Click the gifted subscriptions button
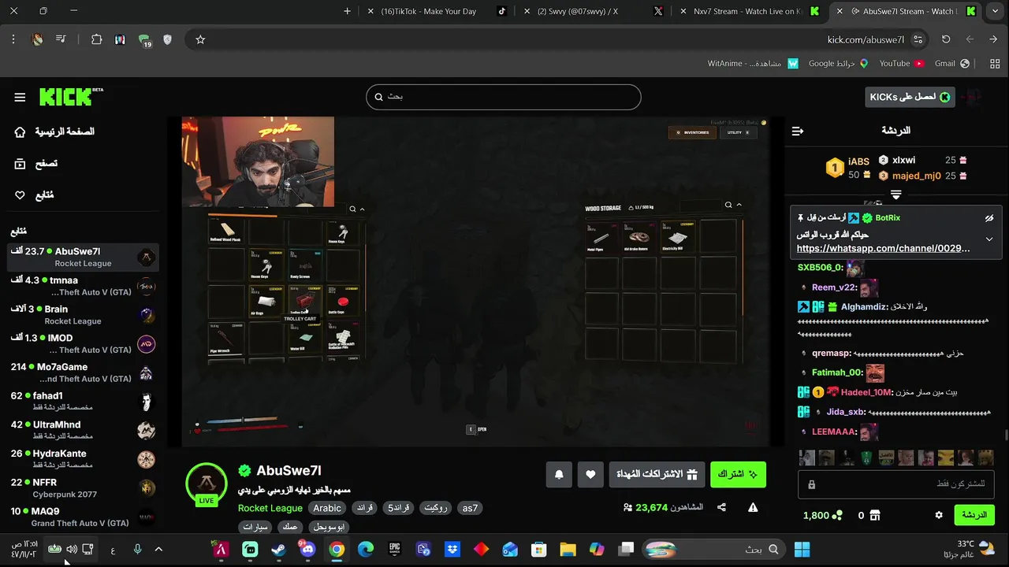 coord(657,474)
